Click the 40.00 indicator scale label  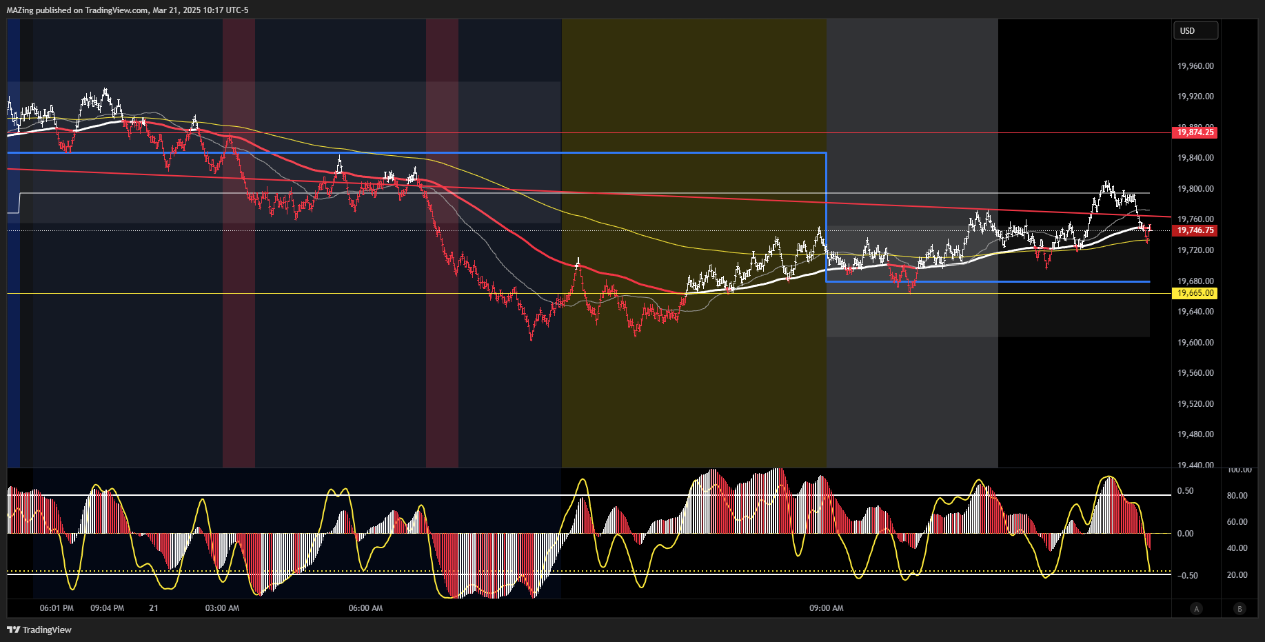pos(1237,548)
